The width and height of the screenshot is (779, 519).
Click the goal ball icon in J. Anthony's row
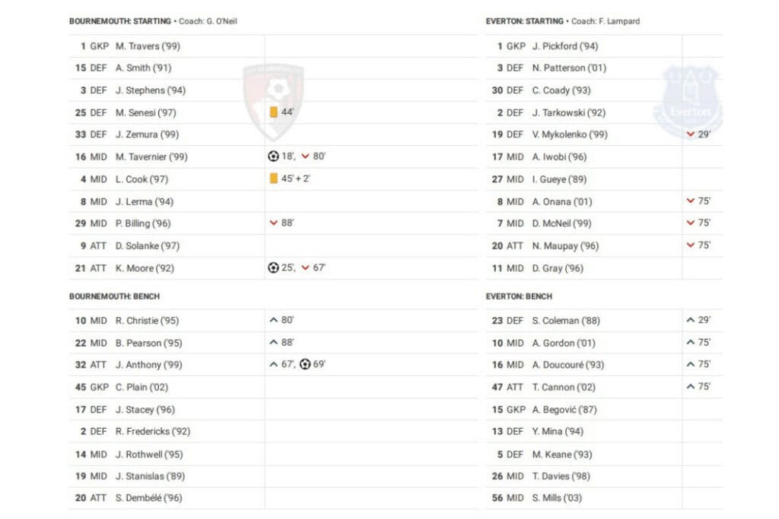coord(305,365)
